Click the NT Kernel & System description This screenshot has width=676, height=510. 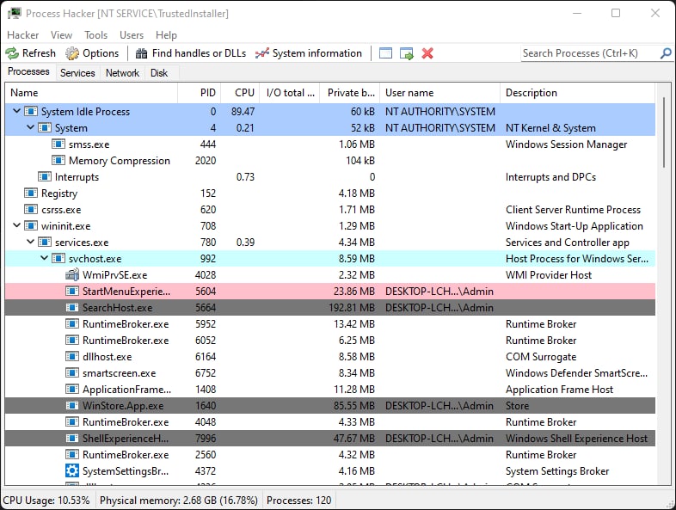click(550, 127)
